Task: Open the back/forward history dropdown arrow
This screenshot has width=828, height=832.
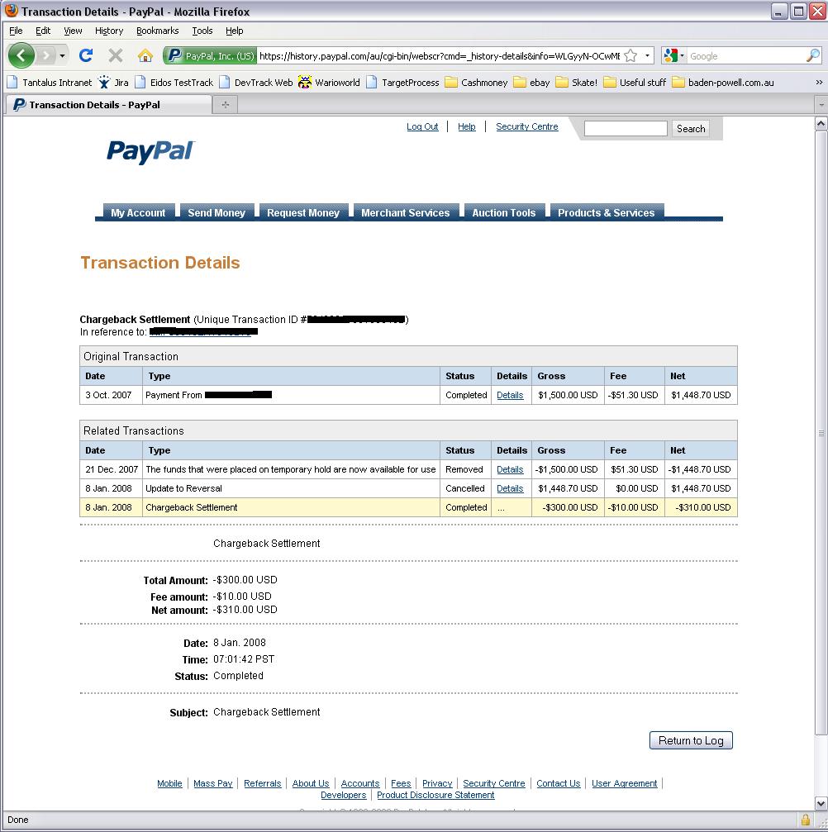Action: pyautogui.click(x=62, y=55)
